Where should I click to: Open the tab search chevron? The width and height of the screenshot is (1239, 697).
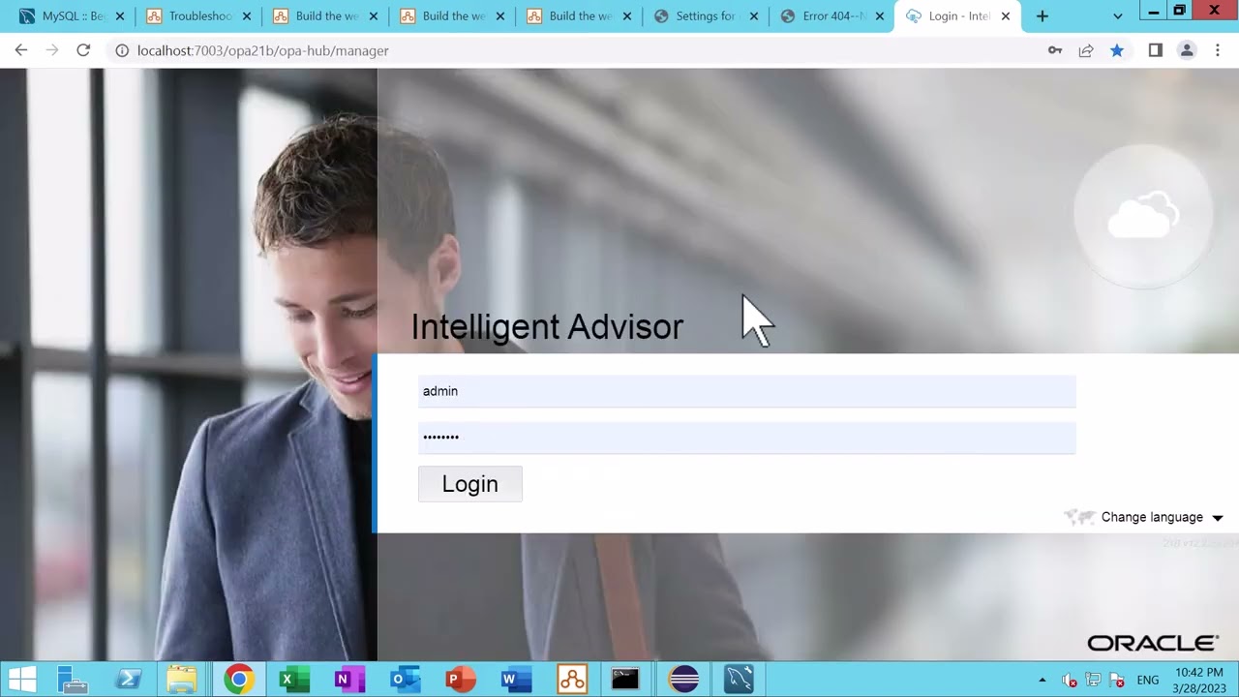[x=1118, y=16]
